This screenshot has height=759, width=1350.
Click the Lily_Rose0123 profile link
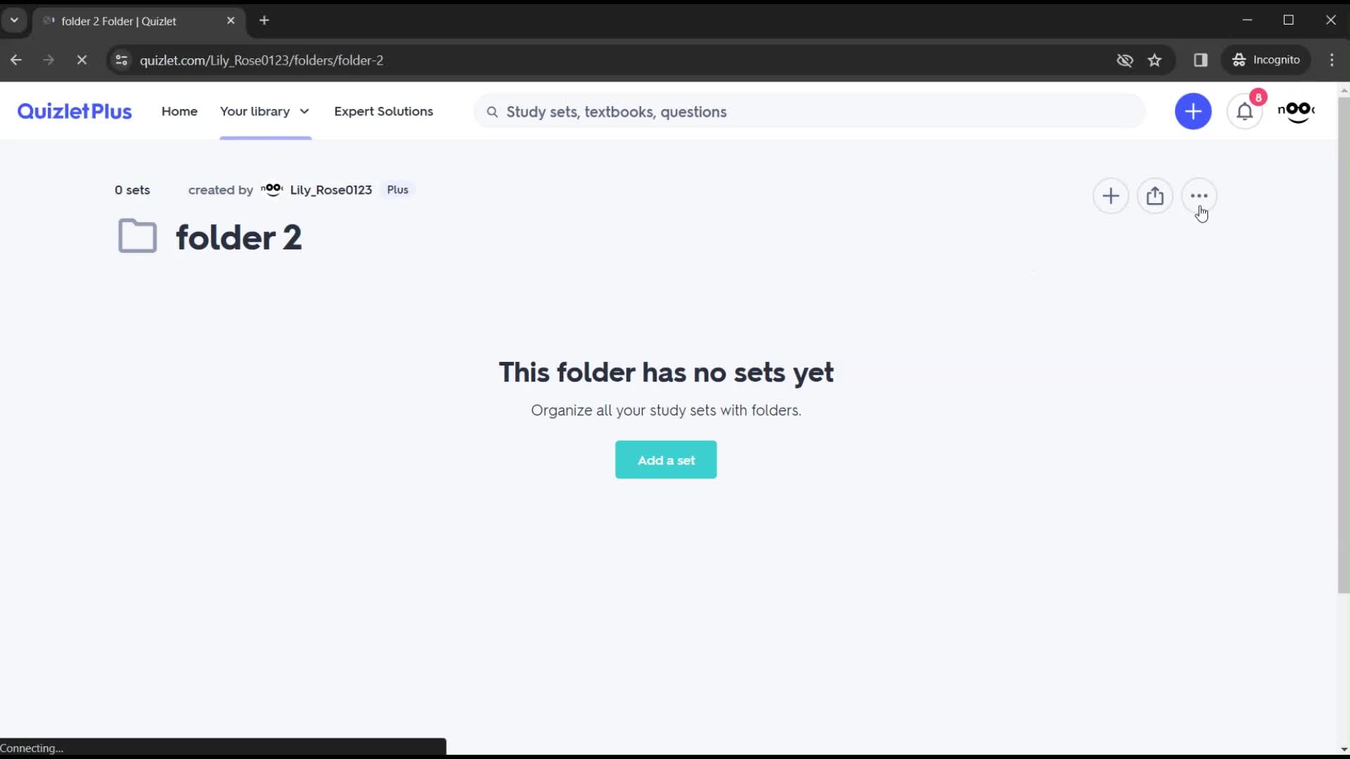click(331, 189)
